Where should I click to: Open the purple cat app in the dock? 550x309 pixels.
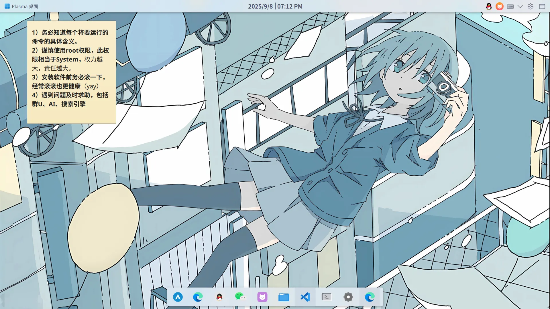click(x=262, y=297)
